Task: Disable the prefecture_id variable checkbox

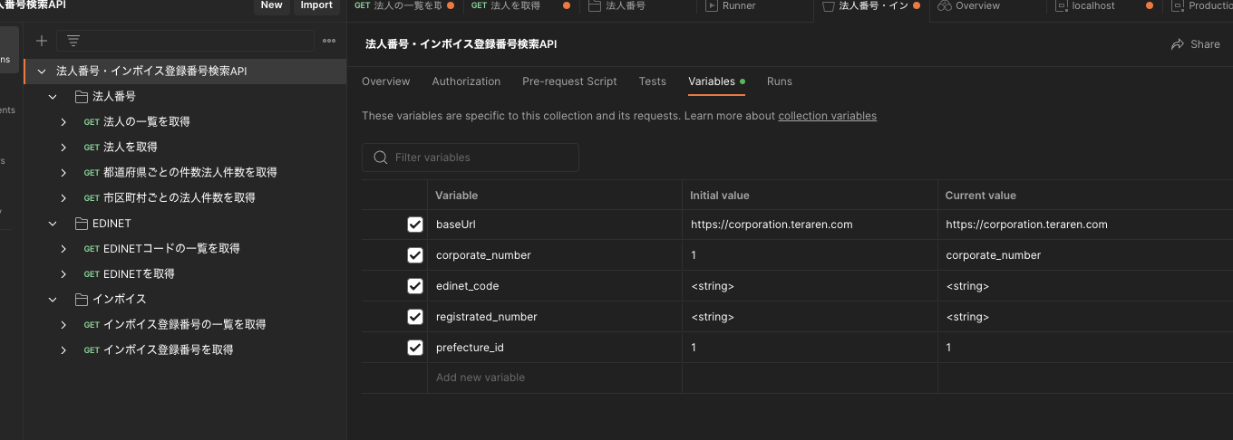Action: click(x=415, y=348)
